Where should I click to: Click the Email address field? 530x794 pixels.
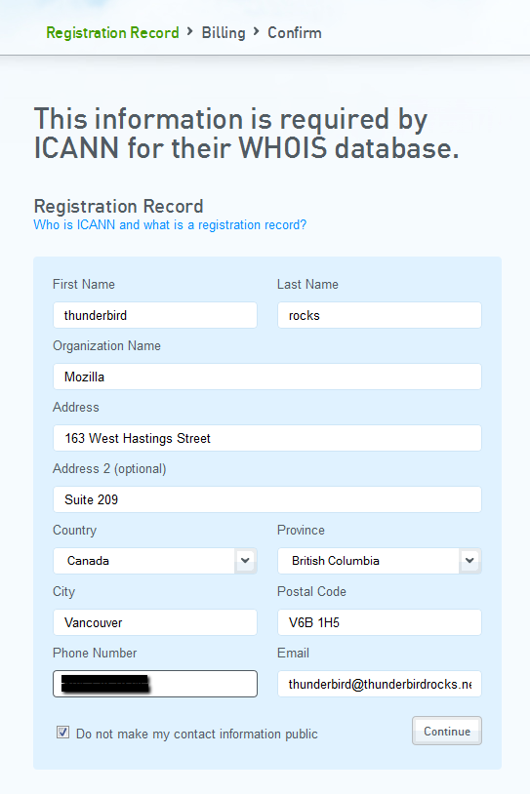tap(380, 684)
